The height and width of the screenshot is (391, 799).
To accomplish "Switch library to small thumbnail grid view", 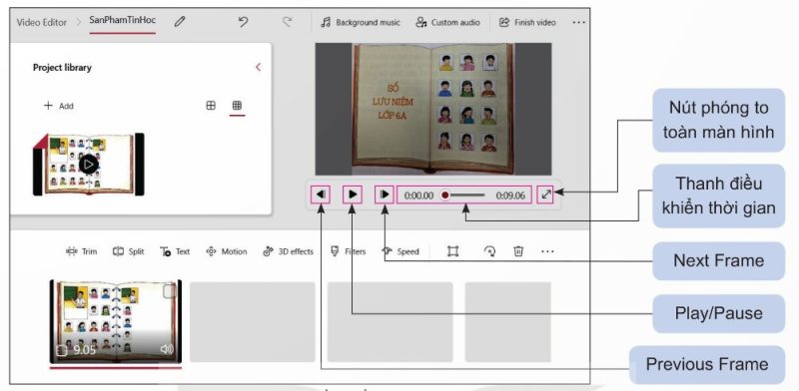I will 237,106.
